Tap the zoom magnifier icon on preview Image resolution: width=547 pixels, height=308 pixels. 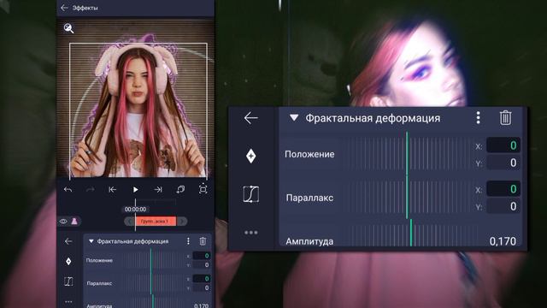pos(68,28)
